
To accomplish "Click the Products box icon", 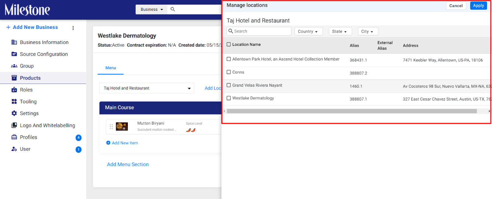I will [x=14, y=78].
